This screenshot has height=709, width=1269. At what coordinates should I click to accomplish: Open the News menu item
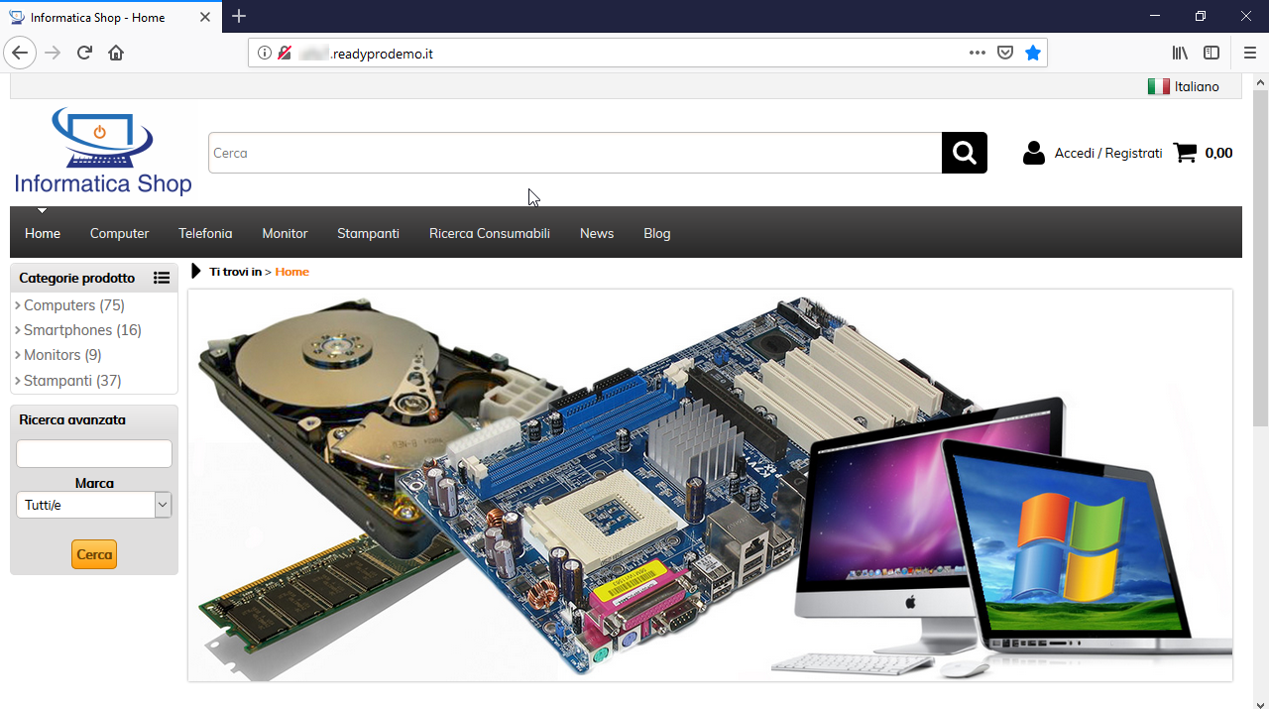pyautogui.click(x=597, y=233)
